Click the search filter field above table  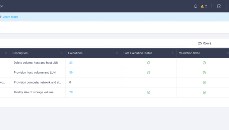pos(94,43)
